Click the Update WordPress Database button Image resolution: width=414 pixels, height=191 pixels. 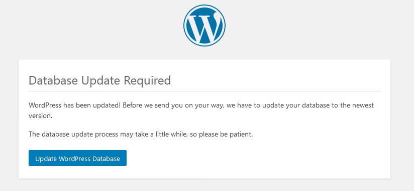(77, 158)
